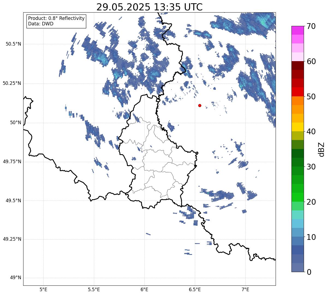
Task: Click the red station marker dot
Action: tap(200, 105)
